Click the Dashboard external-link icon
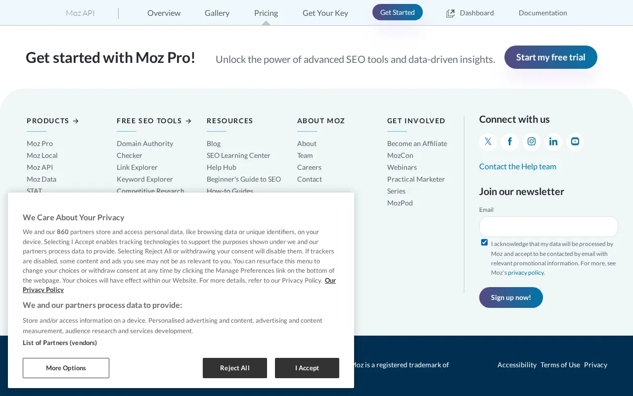 click(451, 13)
